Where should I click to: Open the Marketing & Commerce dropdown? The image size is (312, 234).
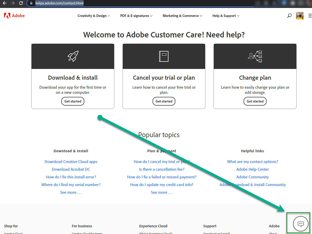[x=182, y=16]
